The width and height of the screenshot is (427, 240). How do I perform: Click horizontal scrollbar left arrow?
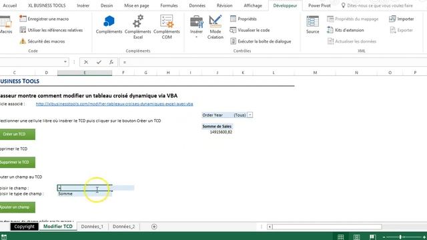270,227
